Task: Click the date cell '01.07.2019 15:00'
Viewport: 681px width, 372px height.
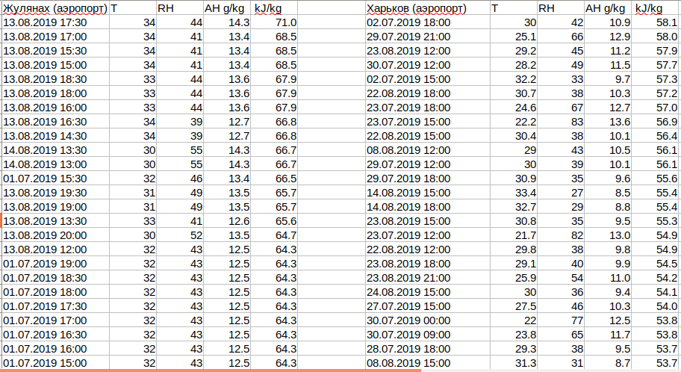Action: coord(55,363)
